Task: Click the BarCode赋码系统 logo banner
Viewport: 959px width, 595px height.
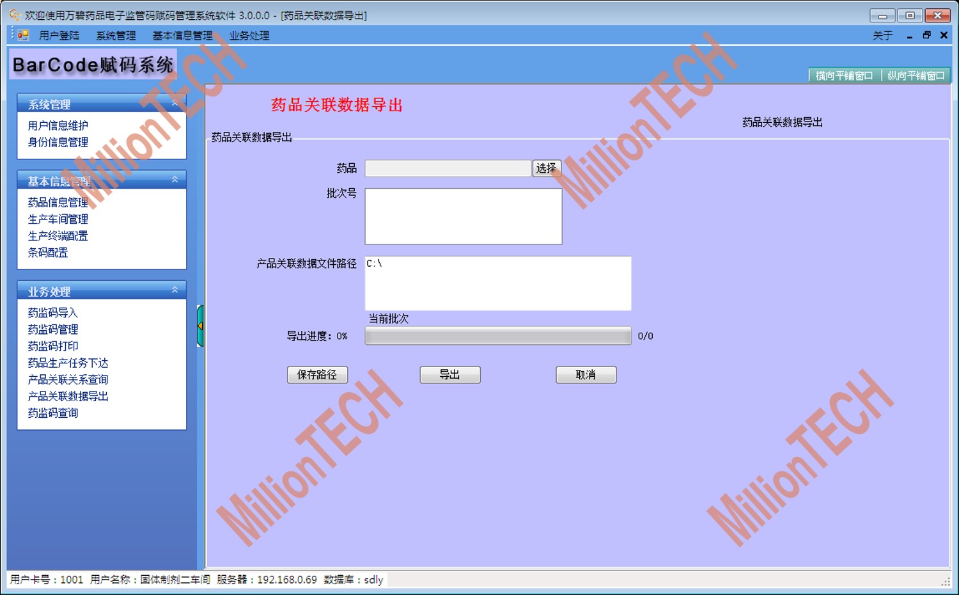Action: coord(93,65)
